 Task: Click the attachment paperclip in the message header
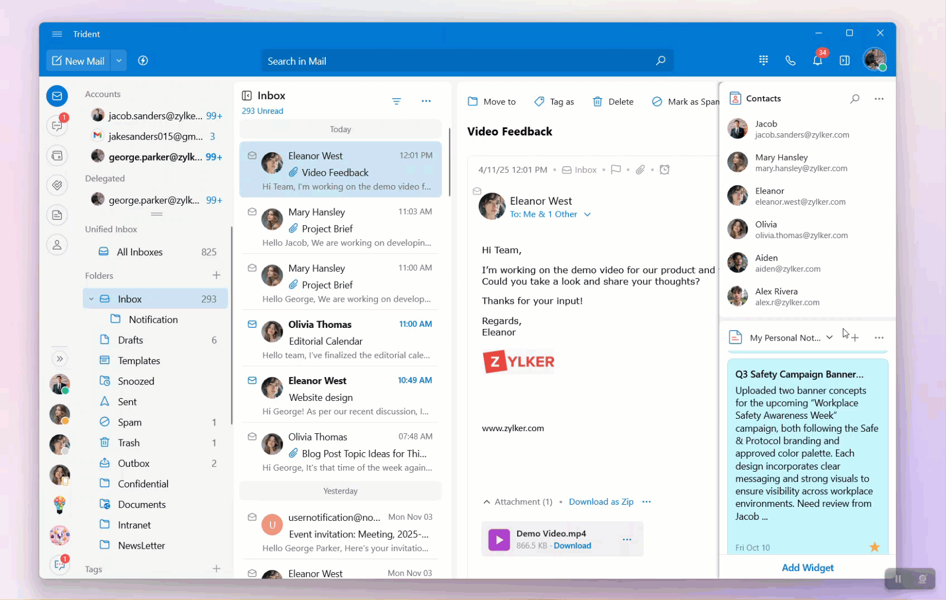(640, 170)
